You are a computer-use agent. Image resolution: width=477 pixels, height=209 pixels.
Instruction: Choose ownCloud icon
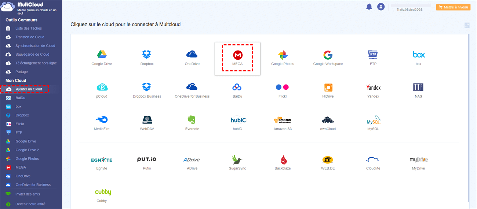328,120
